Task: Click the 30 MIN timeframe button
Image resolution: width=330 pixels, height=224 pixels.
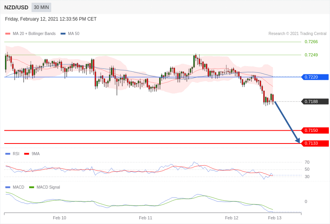Action: [x=41, y=7]
